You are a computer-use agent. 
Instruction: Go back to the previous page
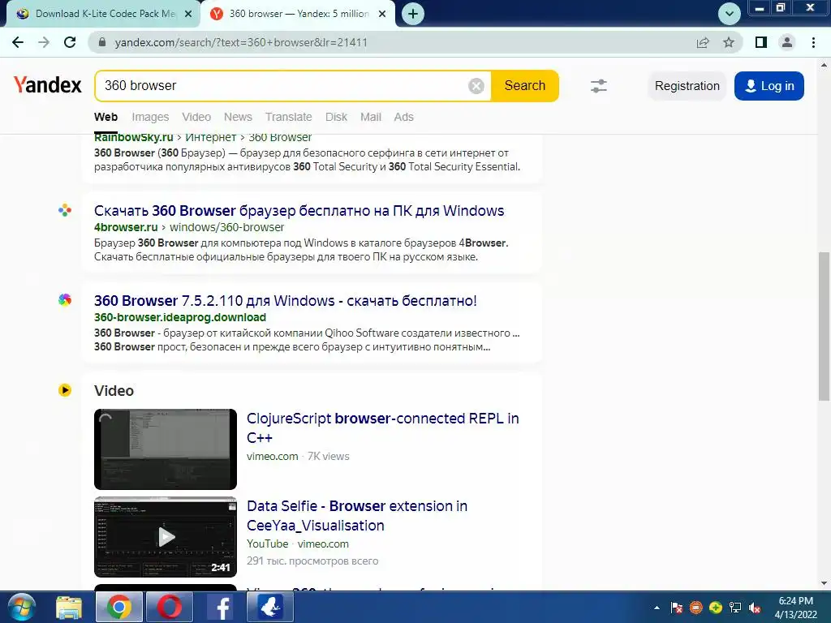coord(18,42)
